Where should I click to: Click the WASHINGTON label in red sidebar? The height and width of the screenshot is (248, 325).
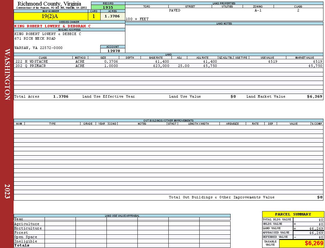7,74
